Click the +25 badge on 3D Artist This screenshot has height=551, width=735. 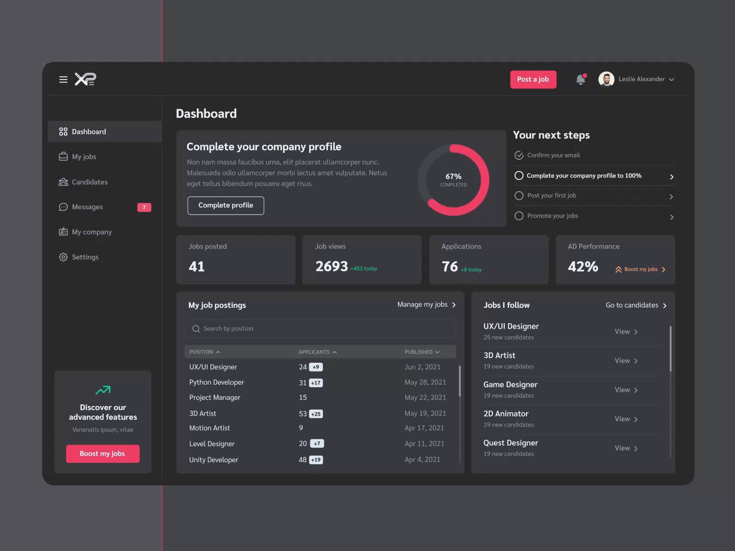pos(316,414)
